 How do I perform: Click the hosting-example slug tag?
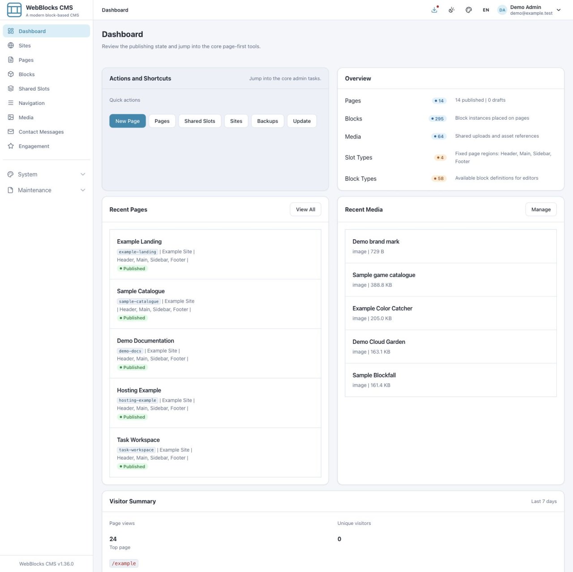[137, 400]
